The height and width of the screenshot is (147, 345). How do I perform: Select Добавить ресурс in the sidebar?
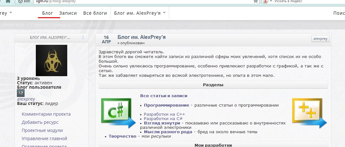tap(40, 122)
